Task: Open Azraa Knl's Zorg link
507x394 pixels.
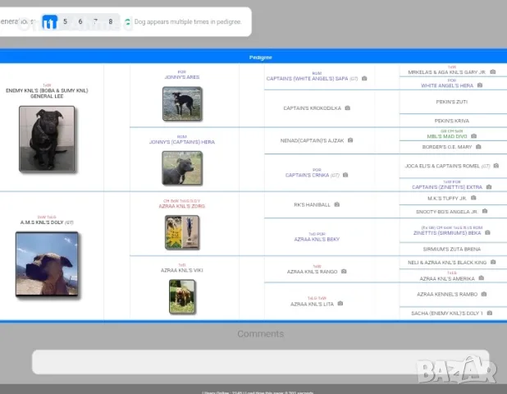Action: pos(182,206)
